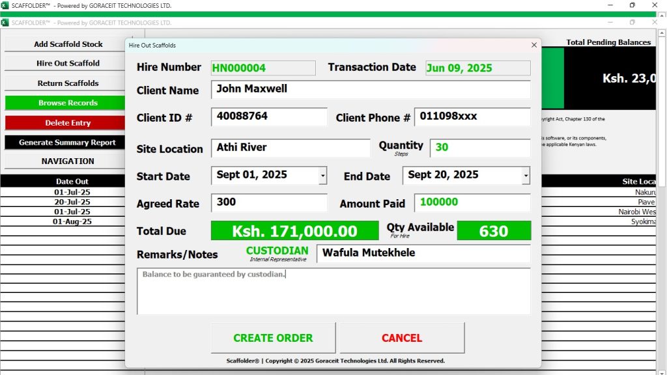This screenshot has height=375, width=667.
Task: Click the CREATE ORDER button
Action: click(273, 338)
